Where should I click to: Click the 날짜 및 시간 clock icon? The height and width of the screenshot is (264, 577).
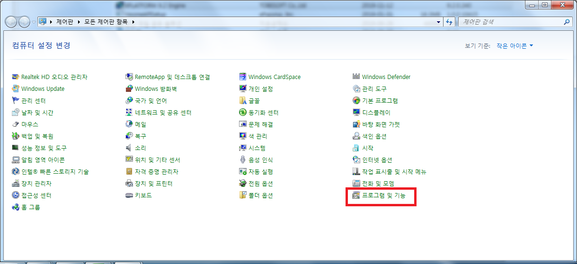tap(16, 112)
